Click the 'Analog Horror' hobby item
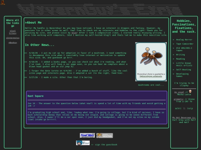This screenshot has height=150, width=201. (x=184, y=40)
